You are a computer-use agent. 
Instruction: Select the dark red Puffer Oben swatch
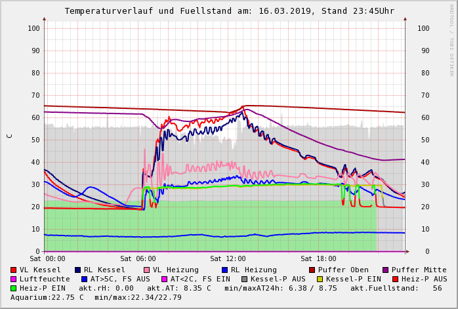pyautogui.click(x=312, y=270)
